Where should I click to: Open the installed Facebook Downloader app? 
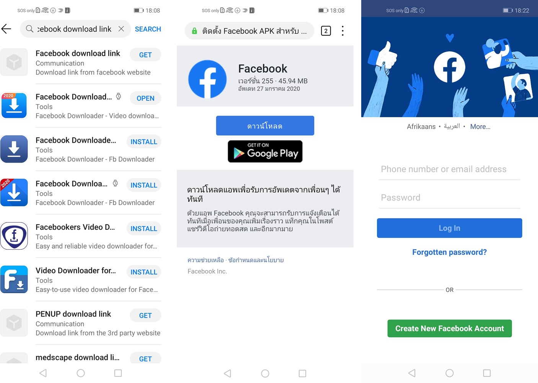145,98
